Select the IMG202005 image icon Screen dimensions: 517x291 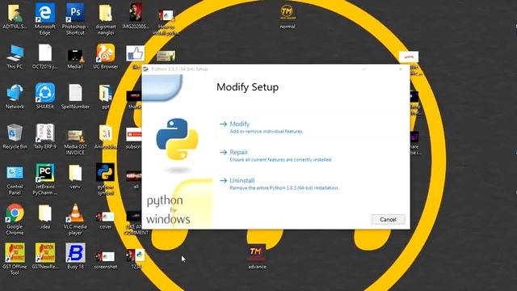point(136,16)
